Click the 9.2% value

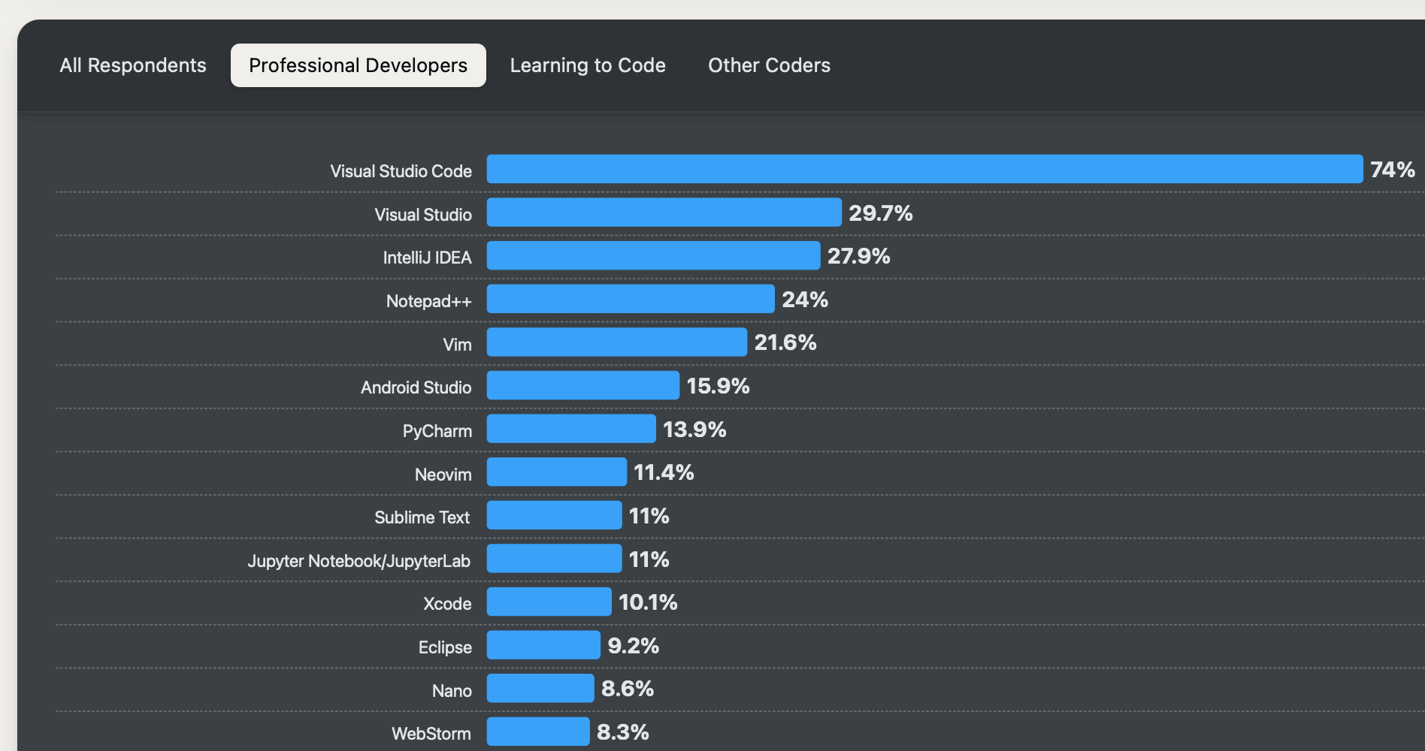634,646
